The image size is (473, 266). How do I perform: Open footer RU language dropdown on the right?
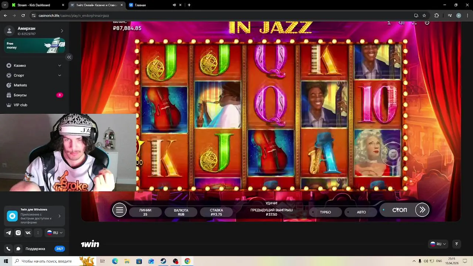click(x=438, y=244)
